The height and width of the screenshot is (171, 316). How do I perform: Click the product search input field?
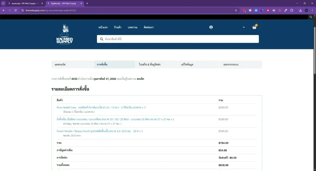178,39
